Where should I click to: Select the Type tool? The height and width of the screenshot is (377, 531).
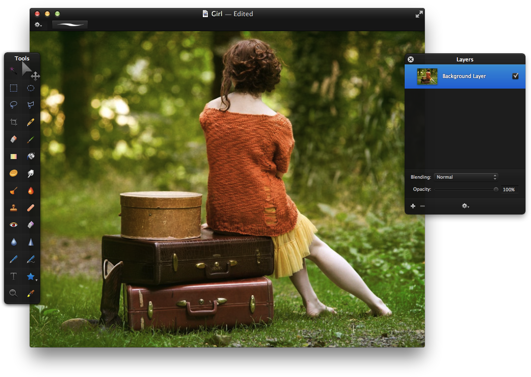pyautogui.click(x=14, y=276)
